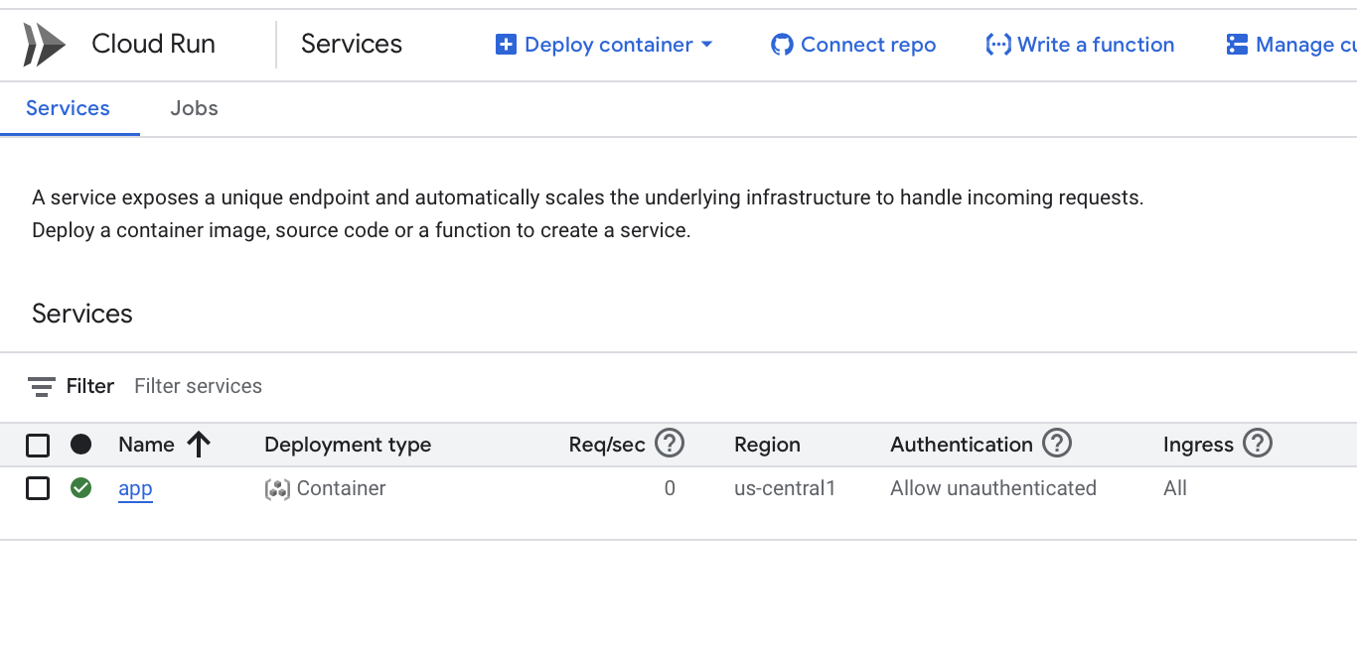
Task: Click the green status checkmark for app
Action: [x=81, y=488]
